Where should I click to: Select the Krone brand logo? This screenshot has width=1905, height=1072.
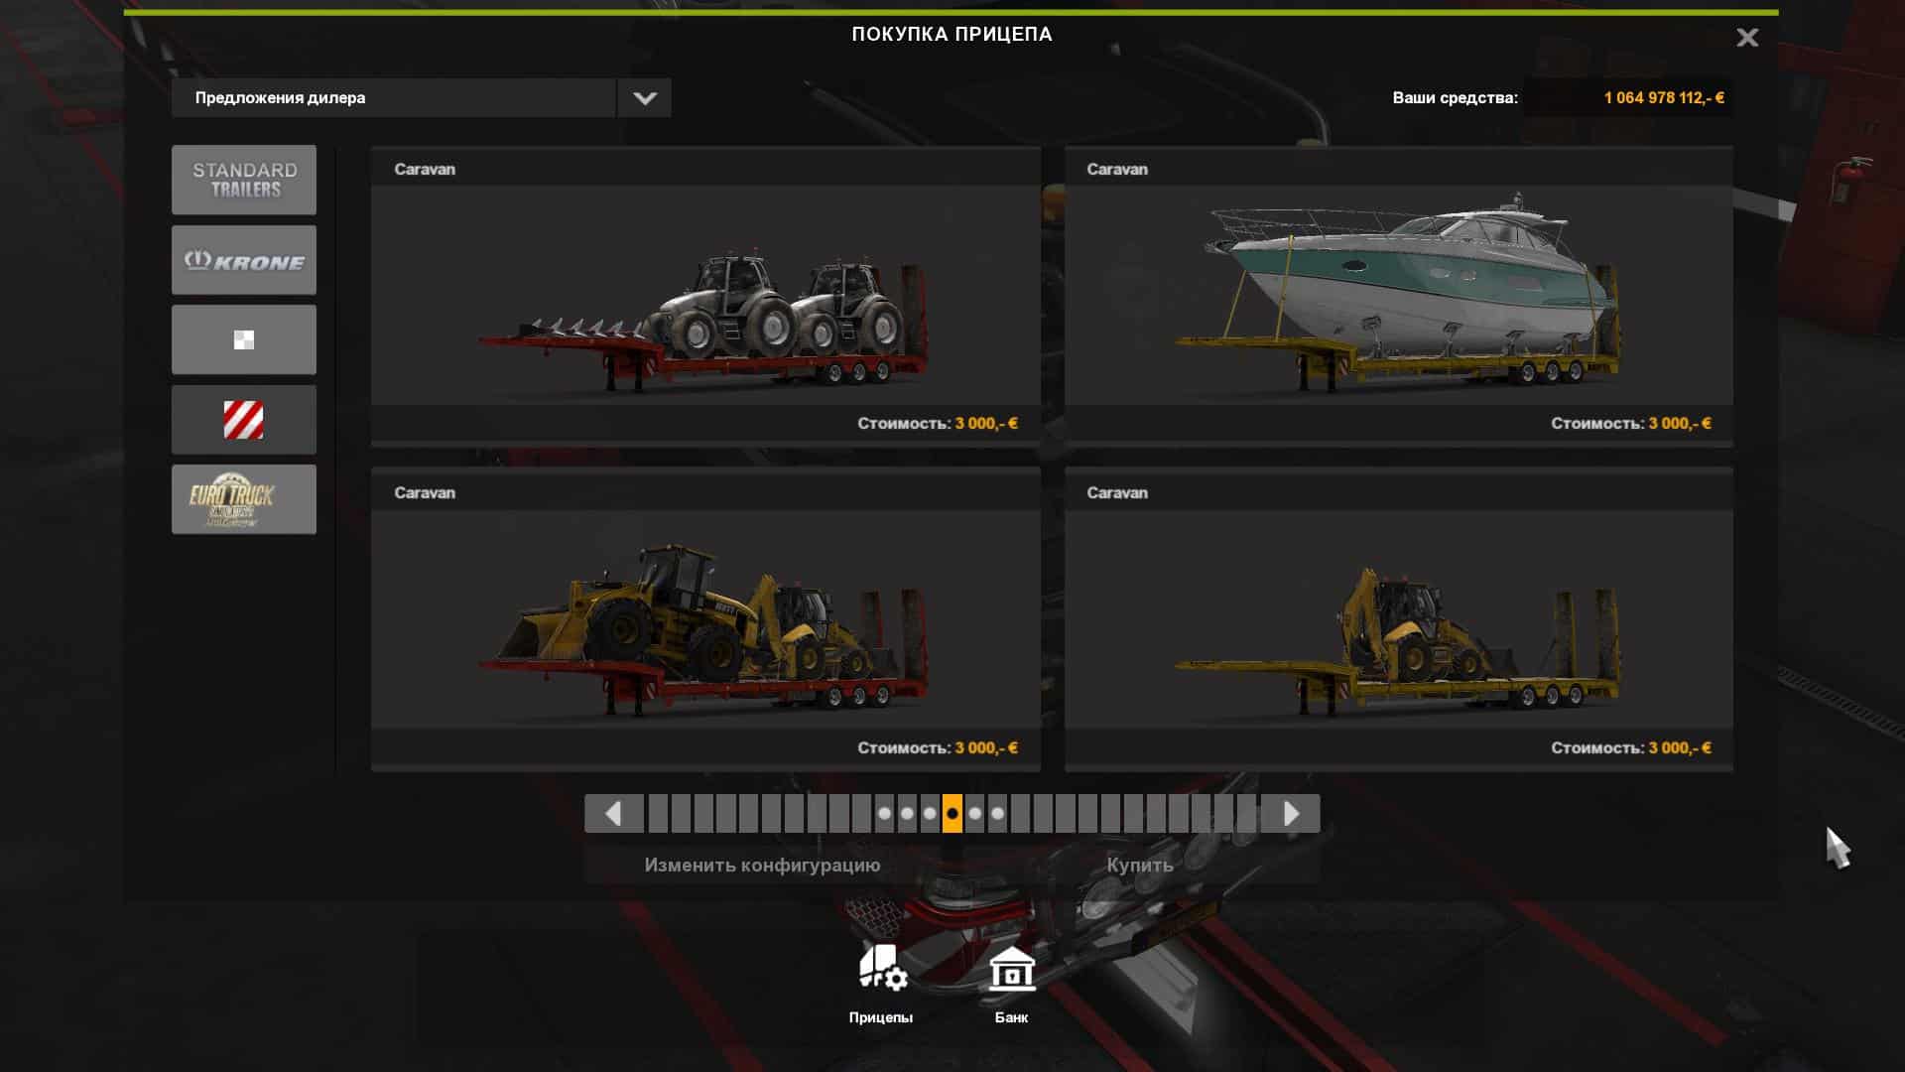tap(244, 260)
